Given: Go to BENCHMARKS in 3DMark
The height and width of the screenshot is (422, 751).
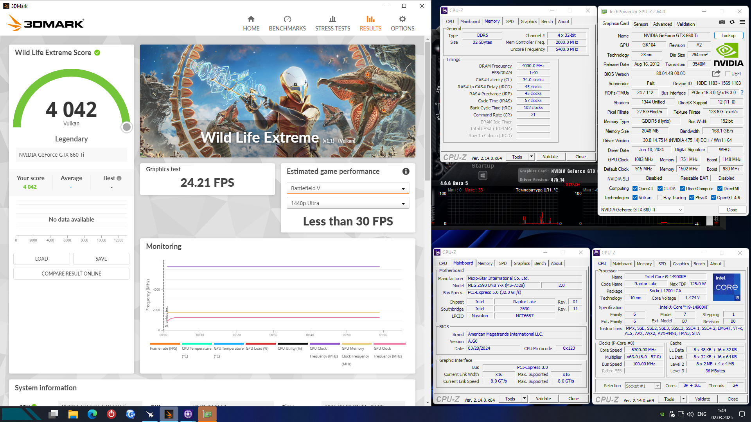Looking at the screenshot, I should point(287,23).
